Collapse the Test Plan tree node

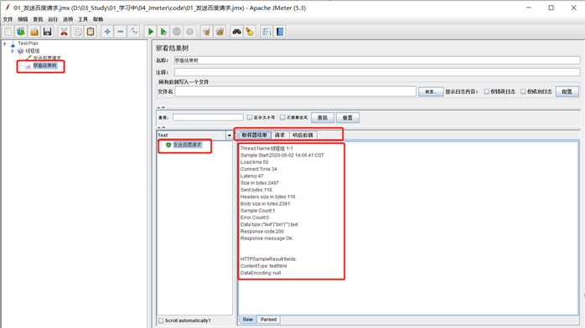(x=5, y=44)
